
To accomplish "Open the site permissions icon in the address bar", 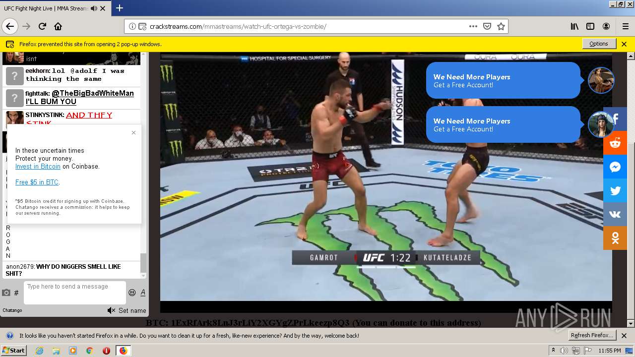I will point(142,26).
